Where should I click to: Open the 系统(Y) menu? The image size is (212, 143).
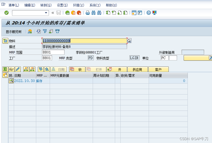(95, 5)
